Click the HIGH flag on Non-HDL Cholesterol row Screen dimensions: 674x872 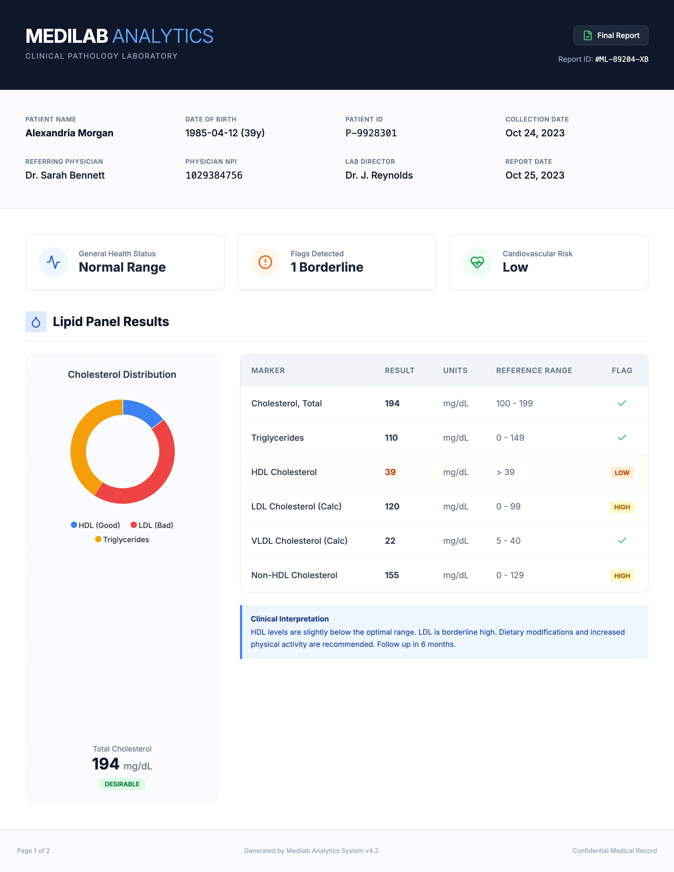pos(622,576)
